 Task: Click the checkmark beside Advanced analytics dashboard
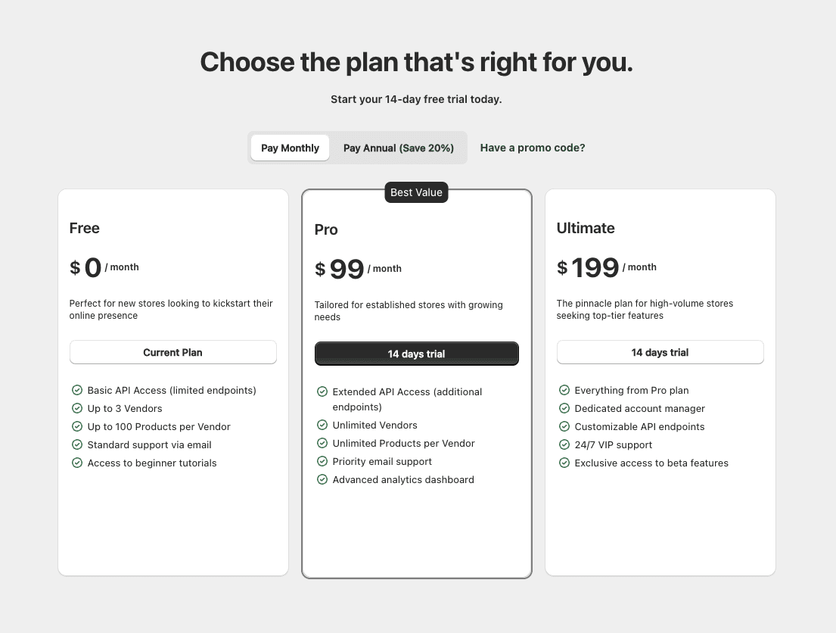point(322,479)
